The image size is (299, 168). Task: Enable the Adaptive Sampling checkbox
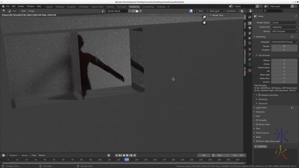click(x=260, y=95)
